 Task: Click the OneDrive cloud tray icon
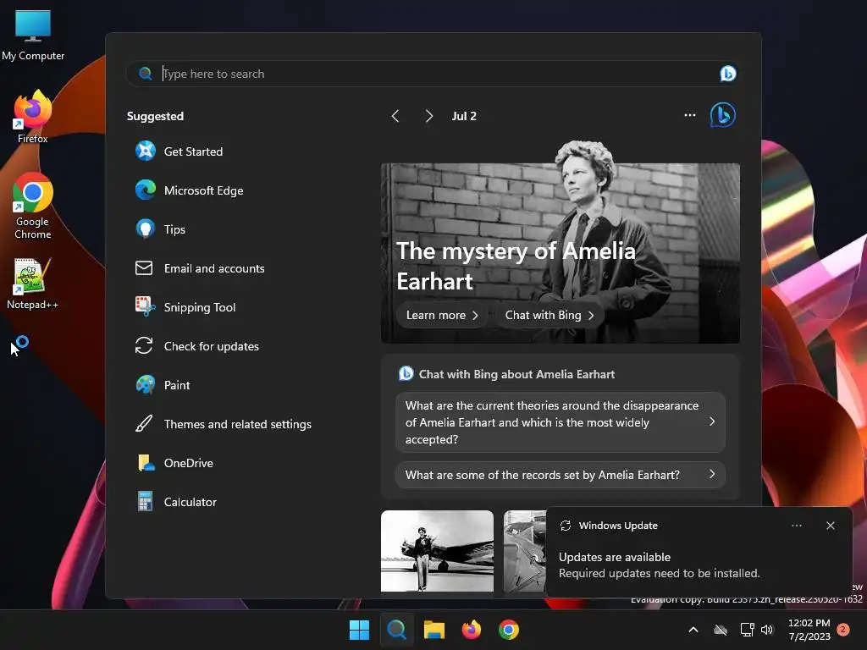[720, 630]
